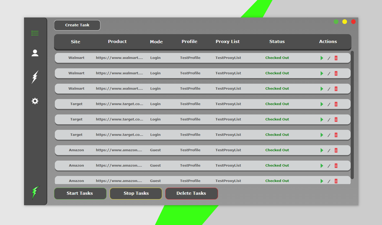Click the Product column header

[117, 42]
